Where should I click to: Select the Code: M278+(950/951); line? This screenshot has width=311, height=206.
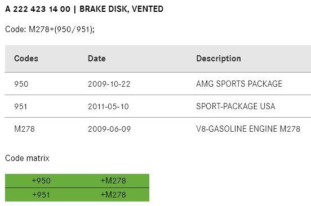(50, 29)
